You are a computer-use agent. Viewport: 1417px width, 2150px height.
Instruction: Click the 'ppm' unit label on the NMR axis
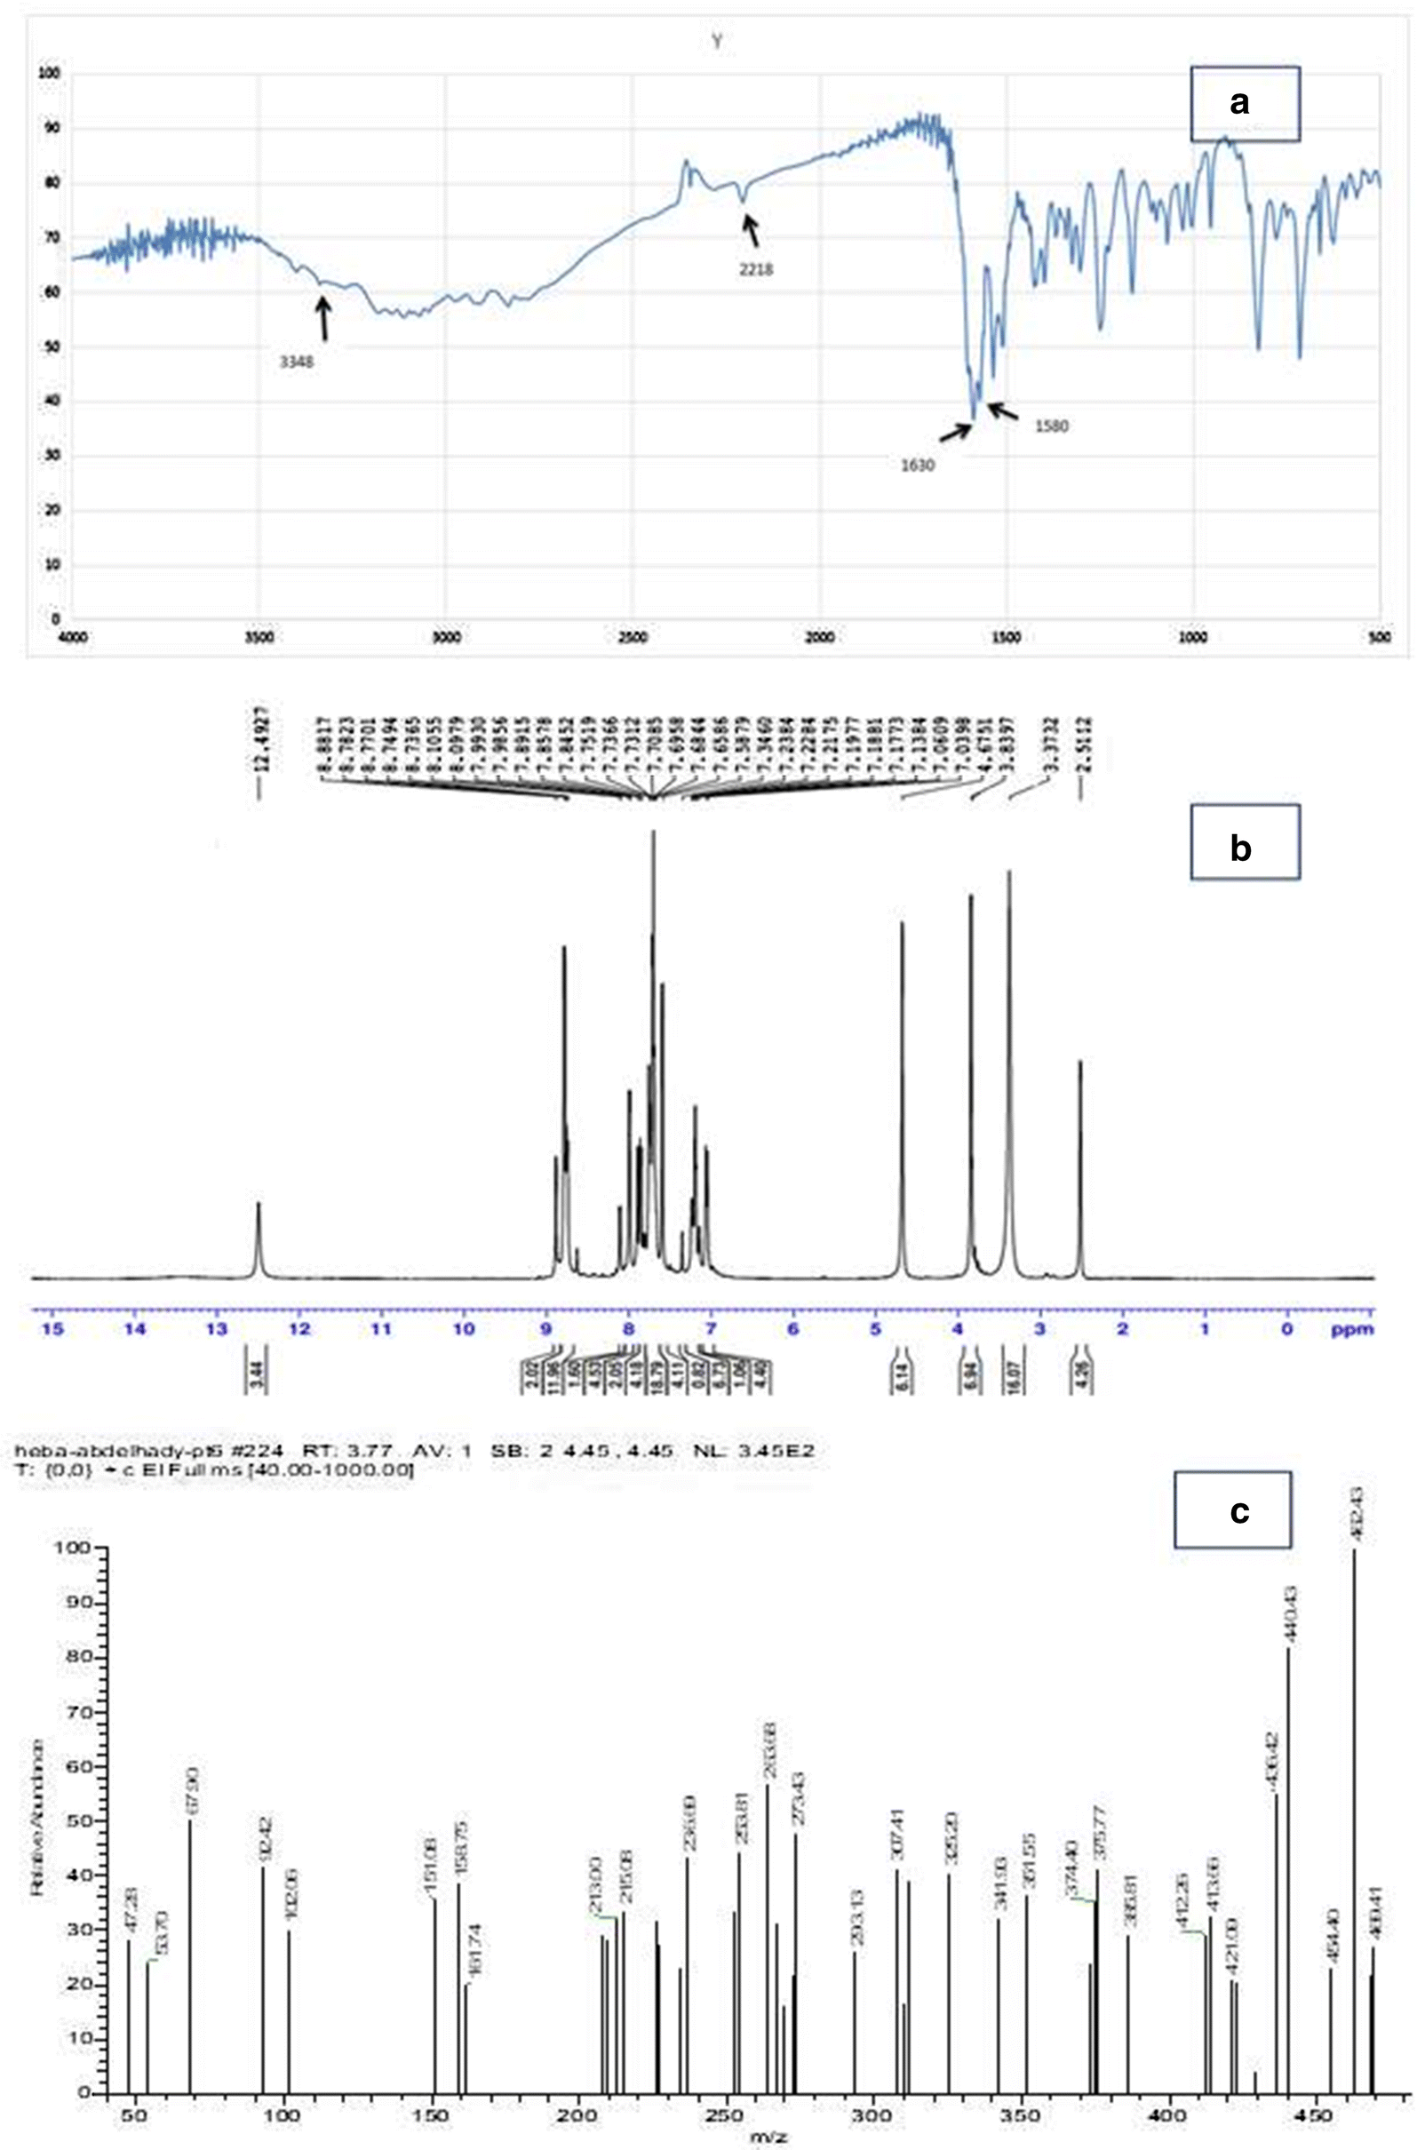pos(1352,1328)
